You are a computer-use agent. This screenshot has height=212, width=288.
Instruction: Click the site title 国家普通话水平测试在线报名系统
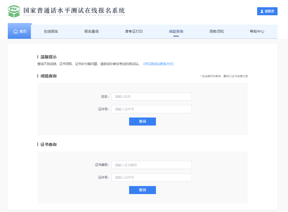[74, 11]
